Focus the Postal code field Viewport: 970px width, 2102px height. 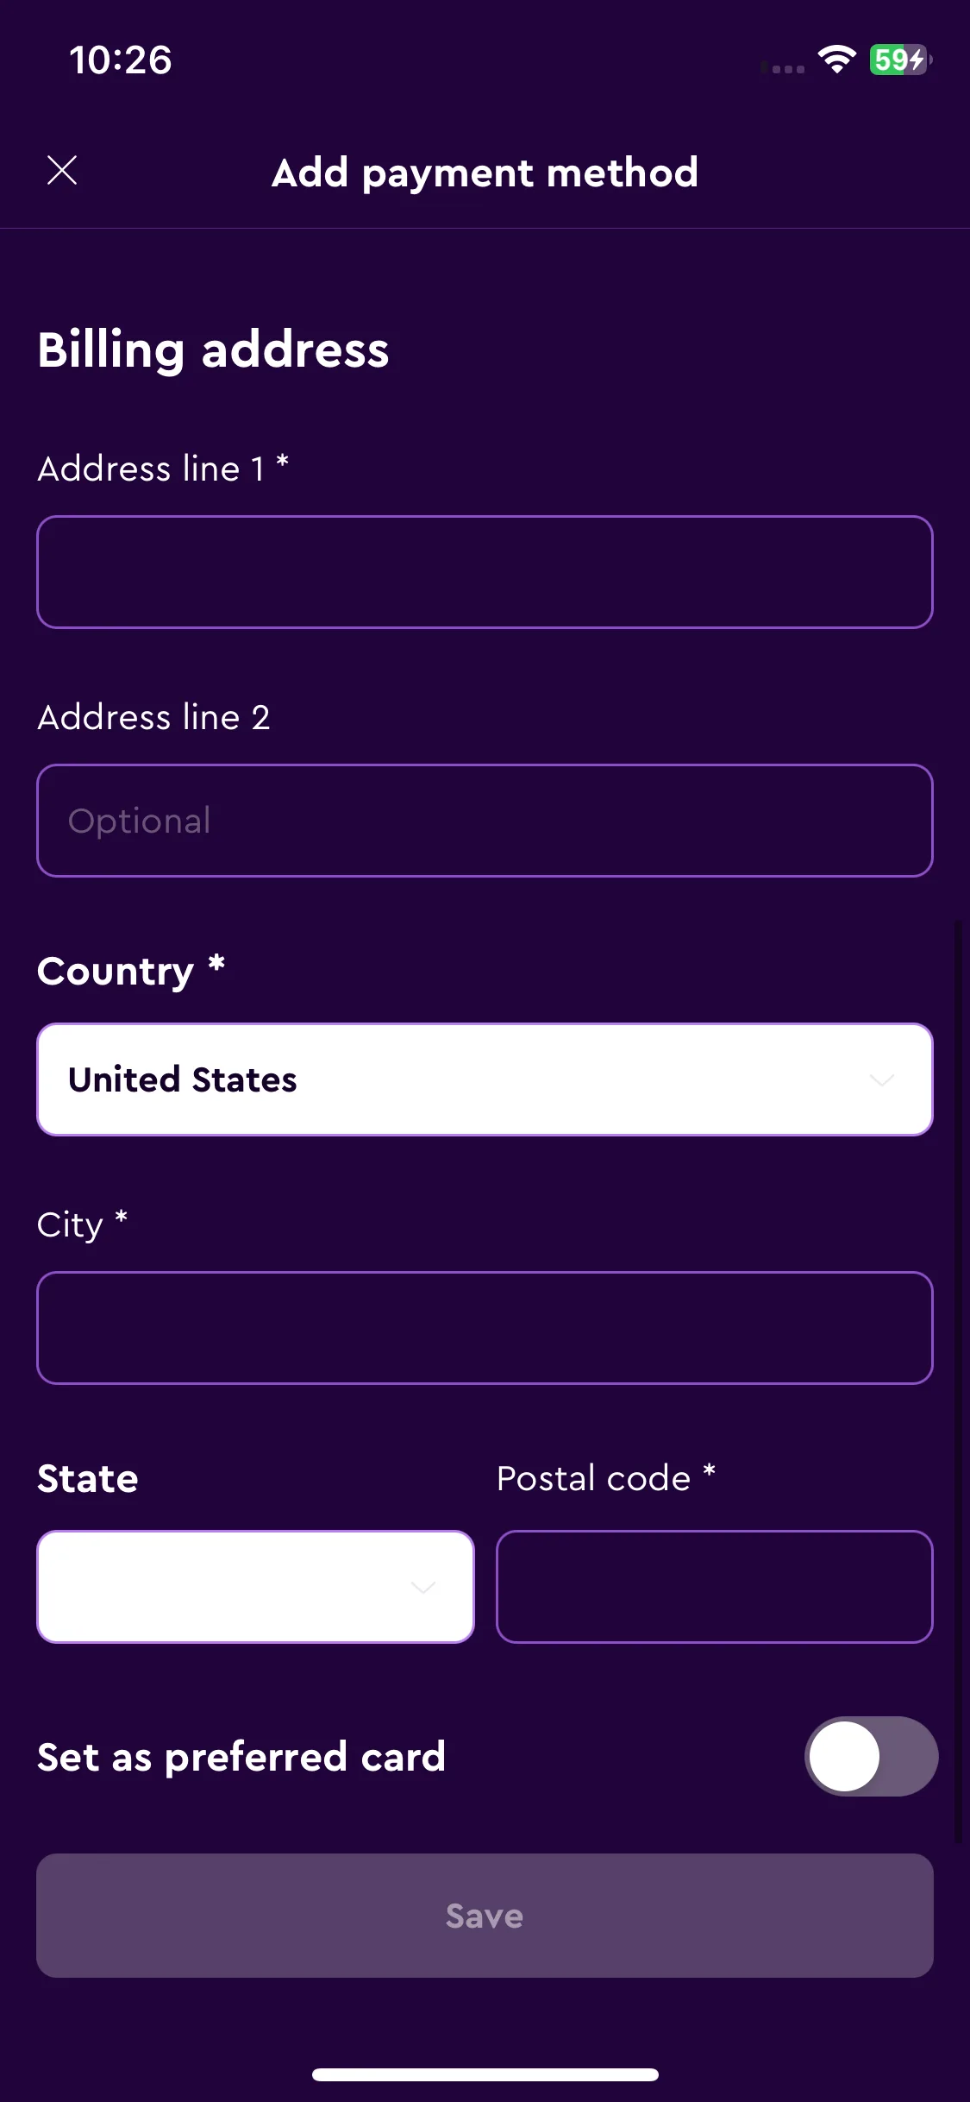click(715, 1587)
